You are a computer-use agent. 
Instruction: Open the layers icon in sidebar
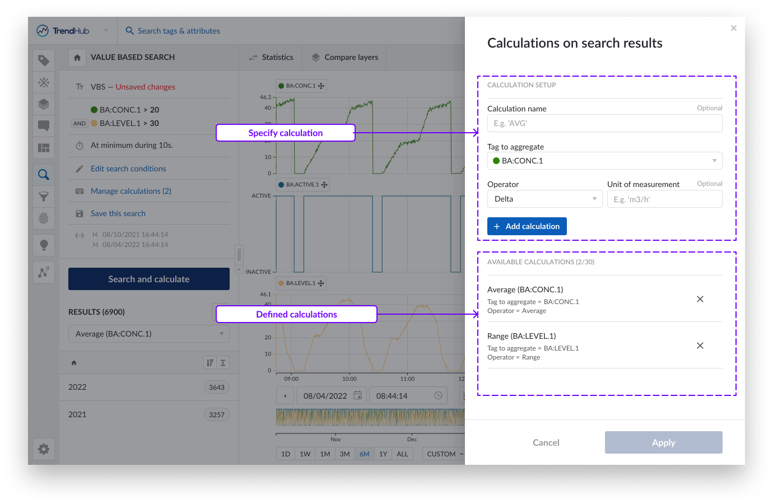44,104
